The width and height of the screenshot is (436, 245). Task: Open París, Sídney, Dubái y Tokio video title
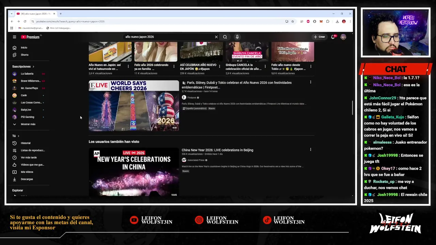pos(237,85)
